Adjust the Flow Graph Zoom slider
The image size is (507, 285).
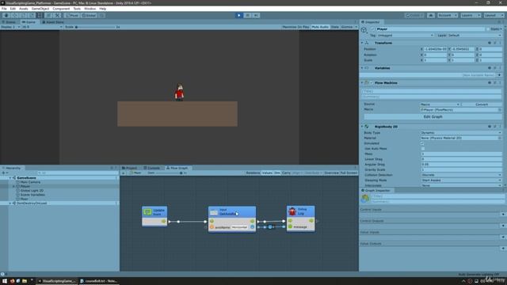click(170, 173)
